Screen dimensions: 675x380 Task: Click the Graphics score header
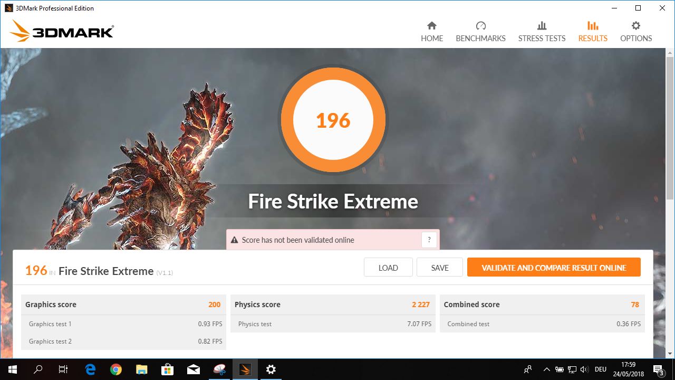123,305
